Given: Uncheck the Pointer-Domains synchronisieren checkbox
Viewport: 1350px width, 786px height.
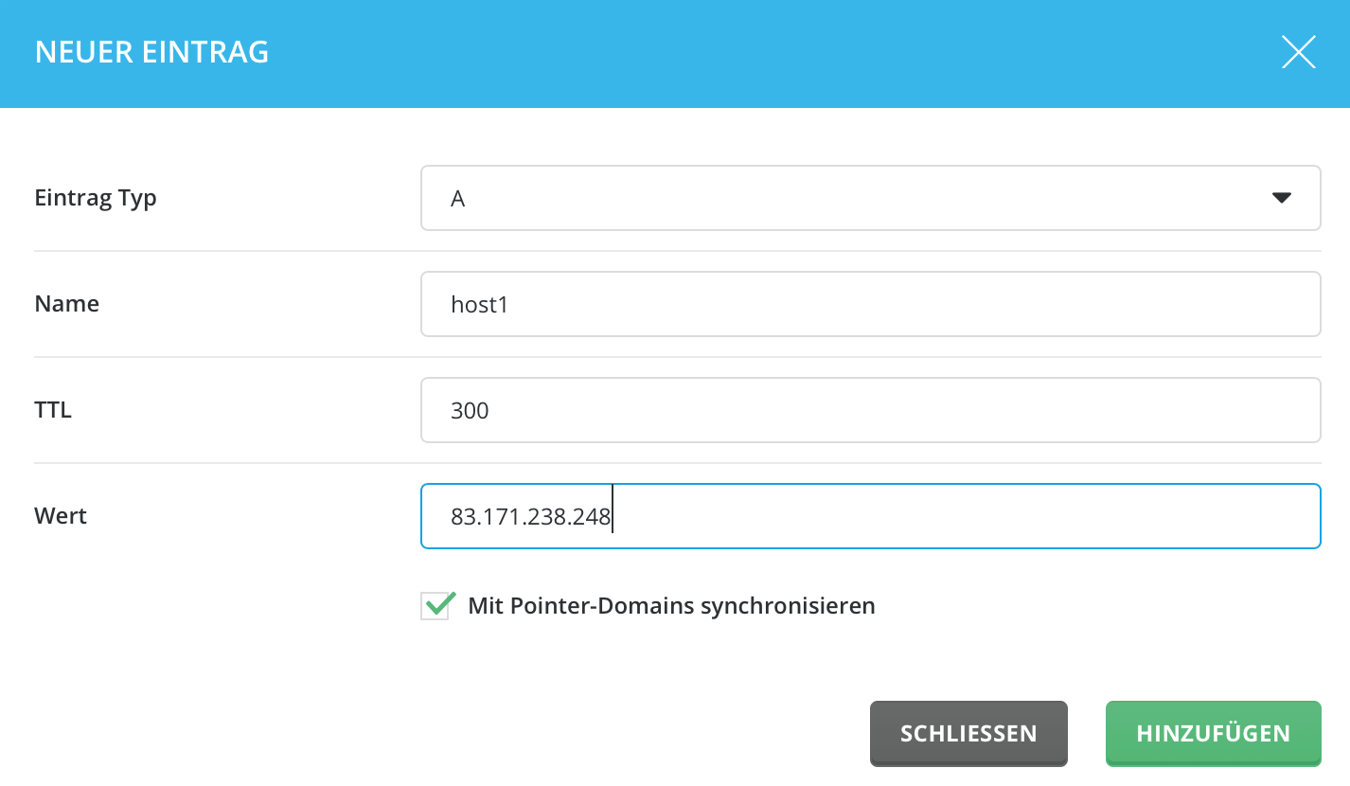Looking at the screenshot, I should pyautogui.click(x=435, y=606).
